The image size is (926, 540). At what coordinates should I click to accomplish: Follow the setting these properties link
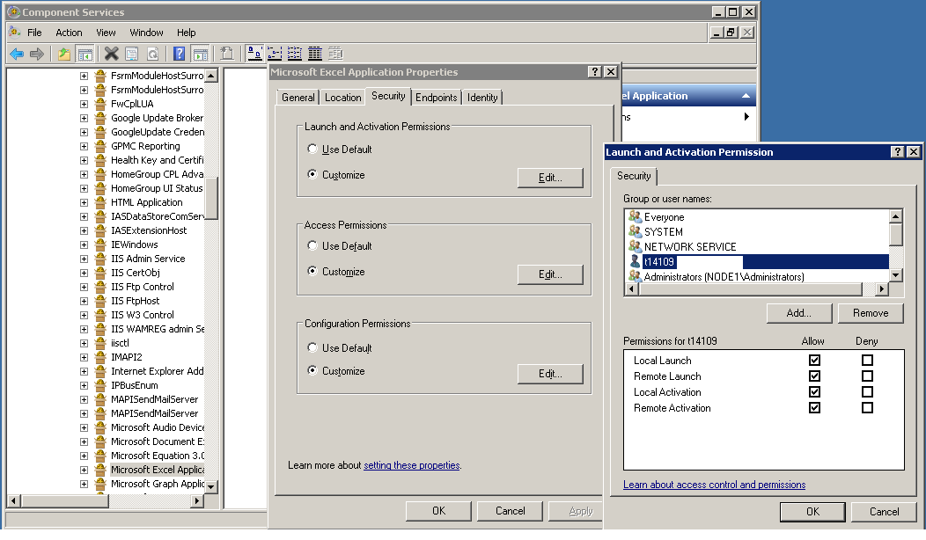coord(411,465)
